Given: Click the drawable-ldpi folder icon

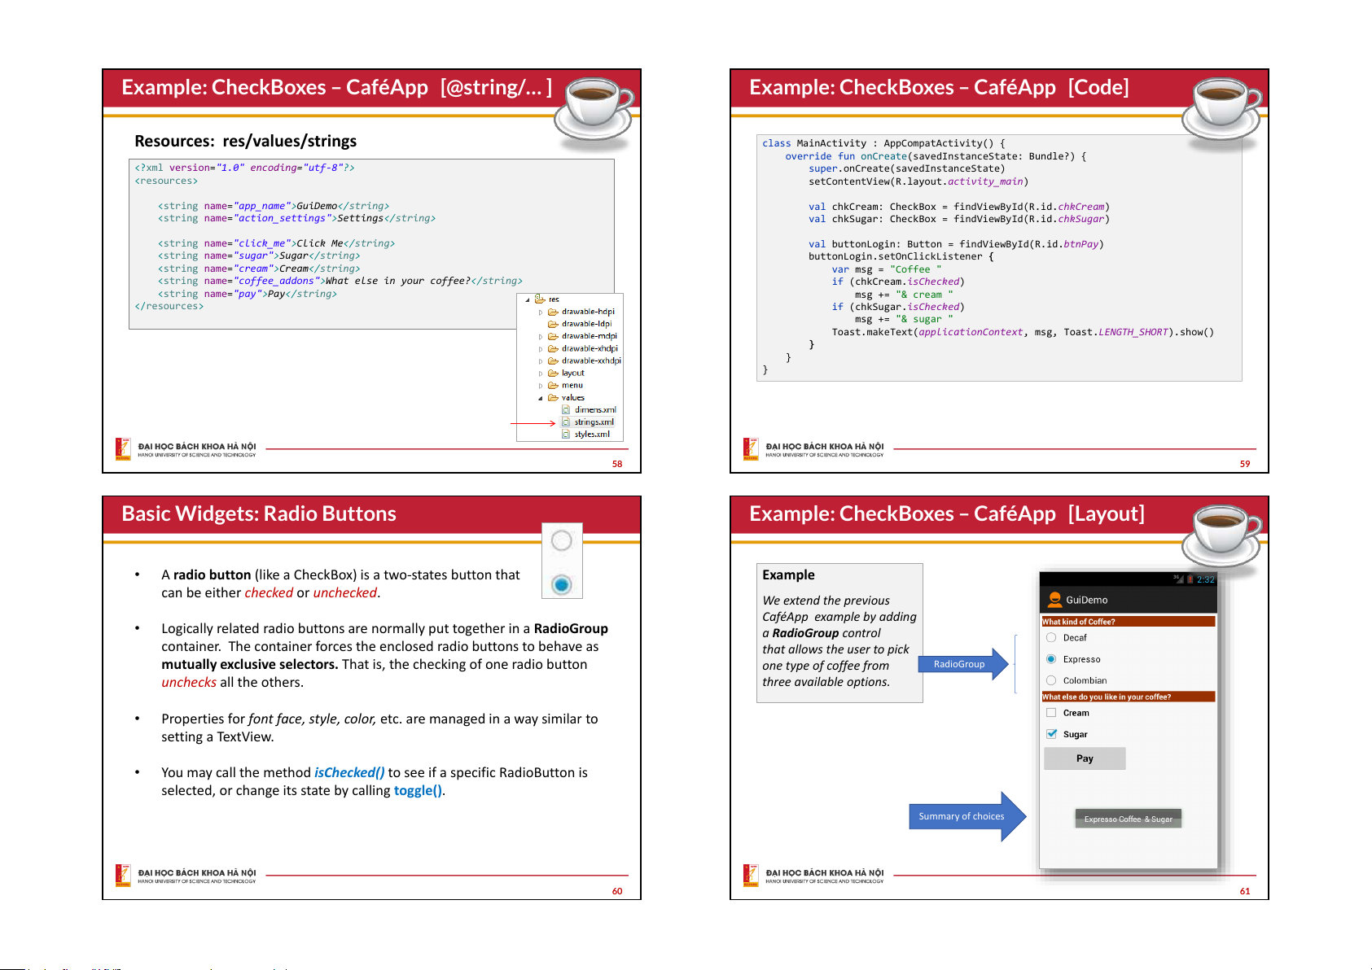Looking at the screenshot, I should [553, 324].
